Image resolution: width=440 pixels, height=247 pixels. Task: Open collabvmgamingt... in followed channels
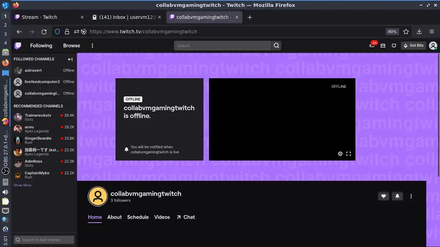(44, 93)
